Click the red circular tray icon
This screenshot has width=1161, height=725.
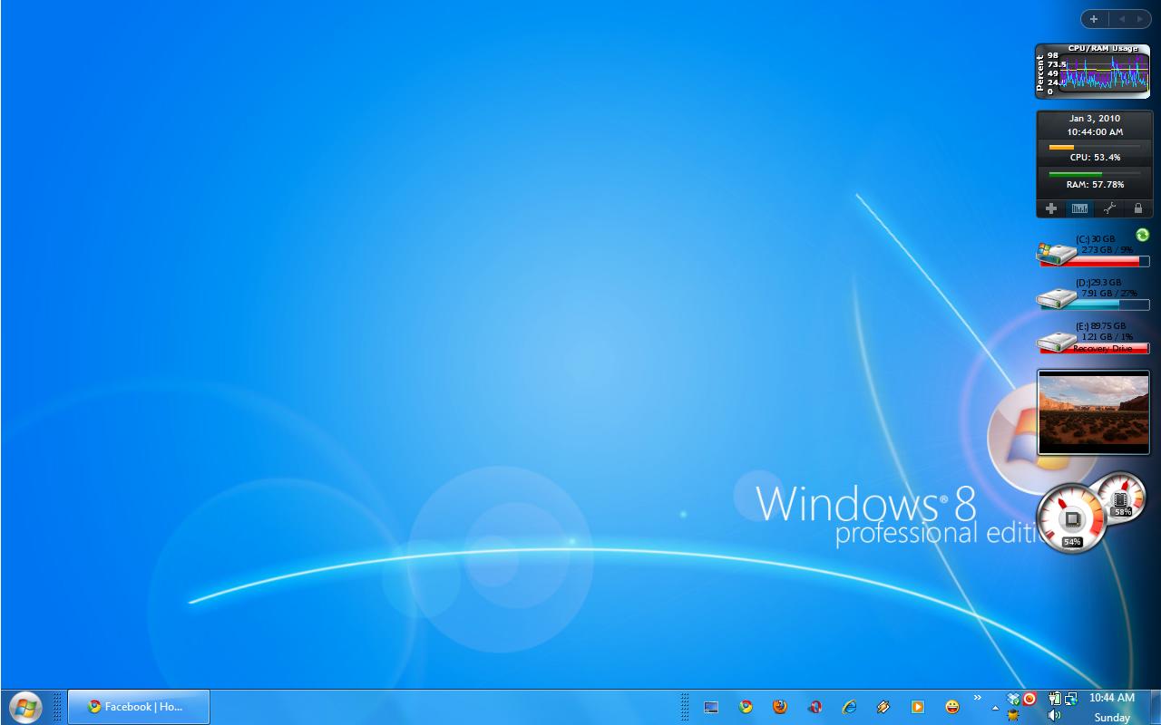pos(1029,699)
